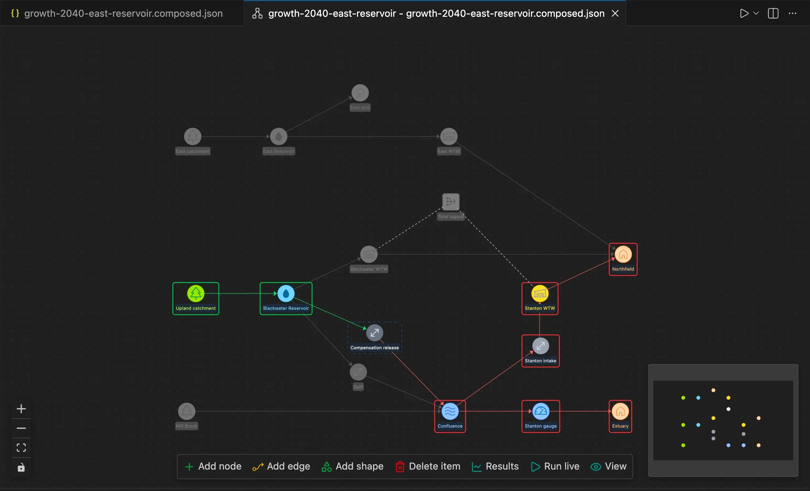
Task: Toggle the canvas interactivity lock
Action: [21, 467]
